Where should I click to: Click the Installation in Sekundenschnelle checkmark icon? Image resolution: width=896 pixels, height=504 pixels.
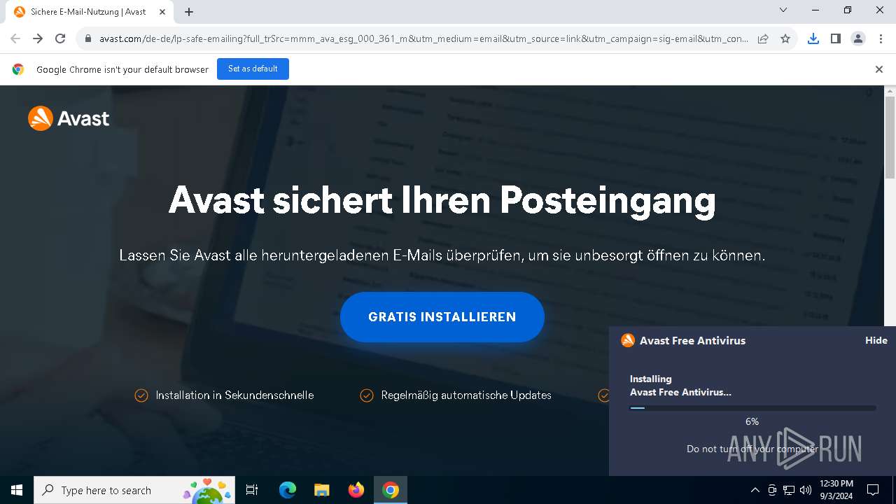141,395
